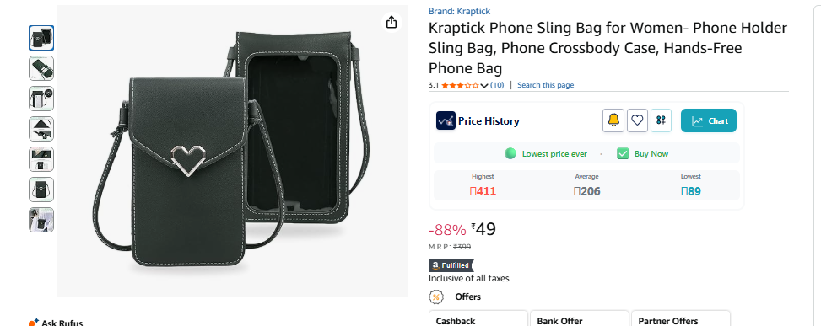The width and height of the screenshot is (821, 326).
Task: Click the Fulfilled badge
Action: pyautogui.click(x=451, y=265)
